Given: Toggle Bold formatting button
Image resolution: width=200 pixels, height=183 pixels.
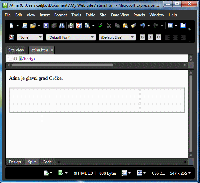Looking at the screenshot, I should click(x=142, y=37).
